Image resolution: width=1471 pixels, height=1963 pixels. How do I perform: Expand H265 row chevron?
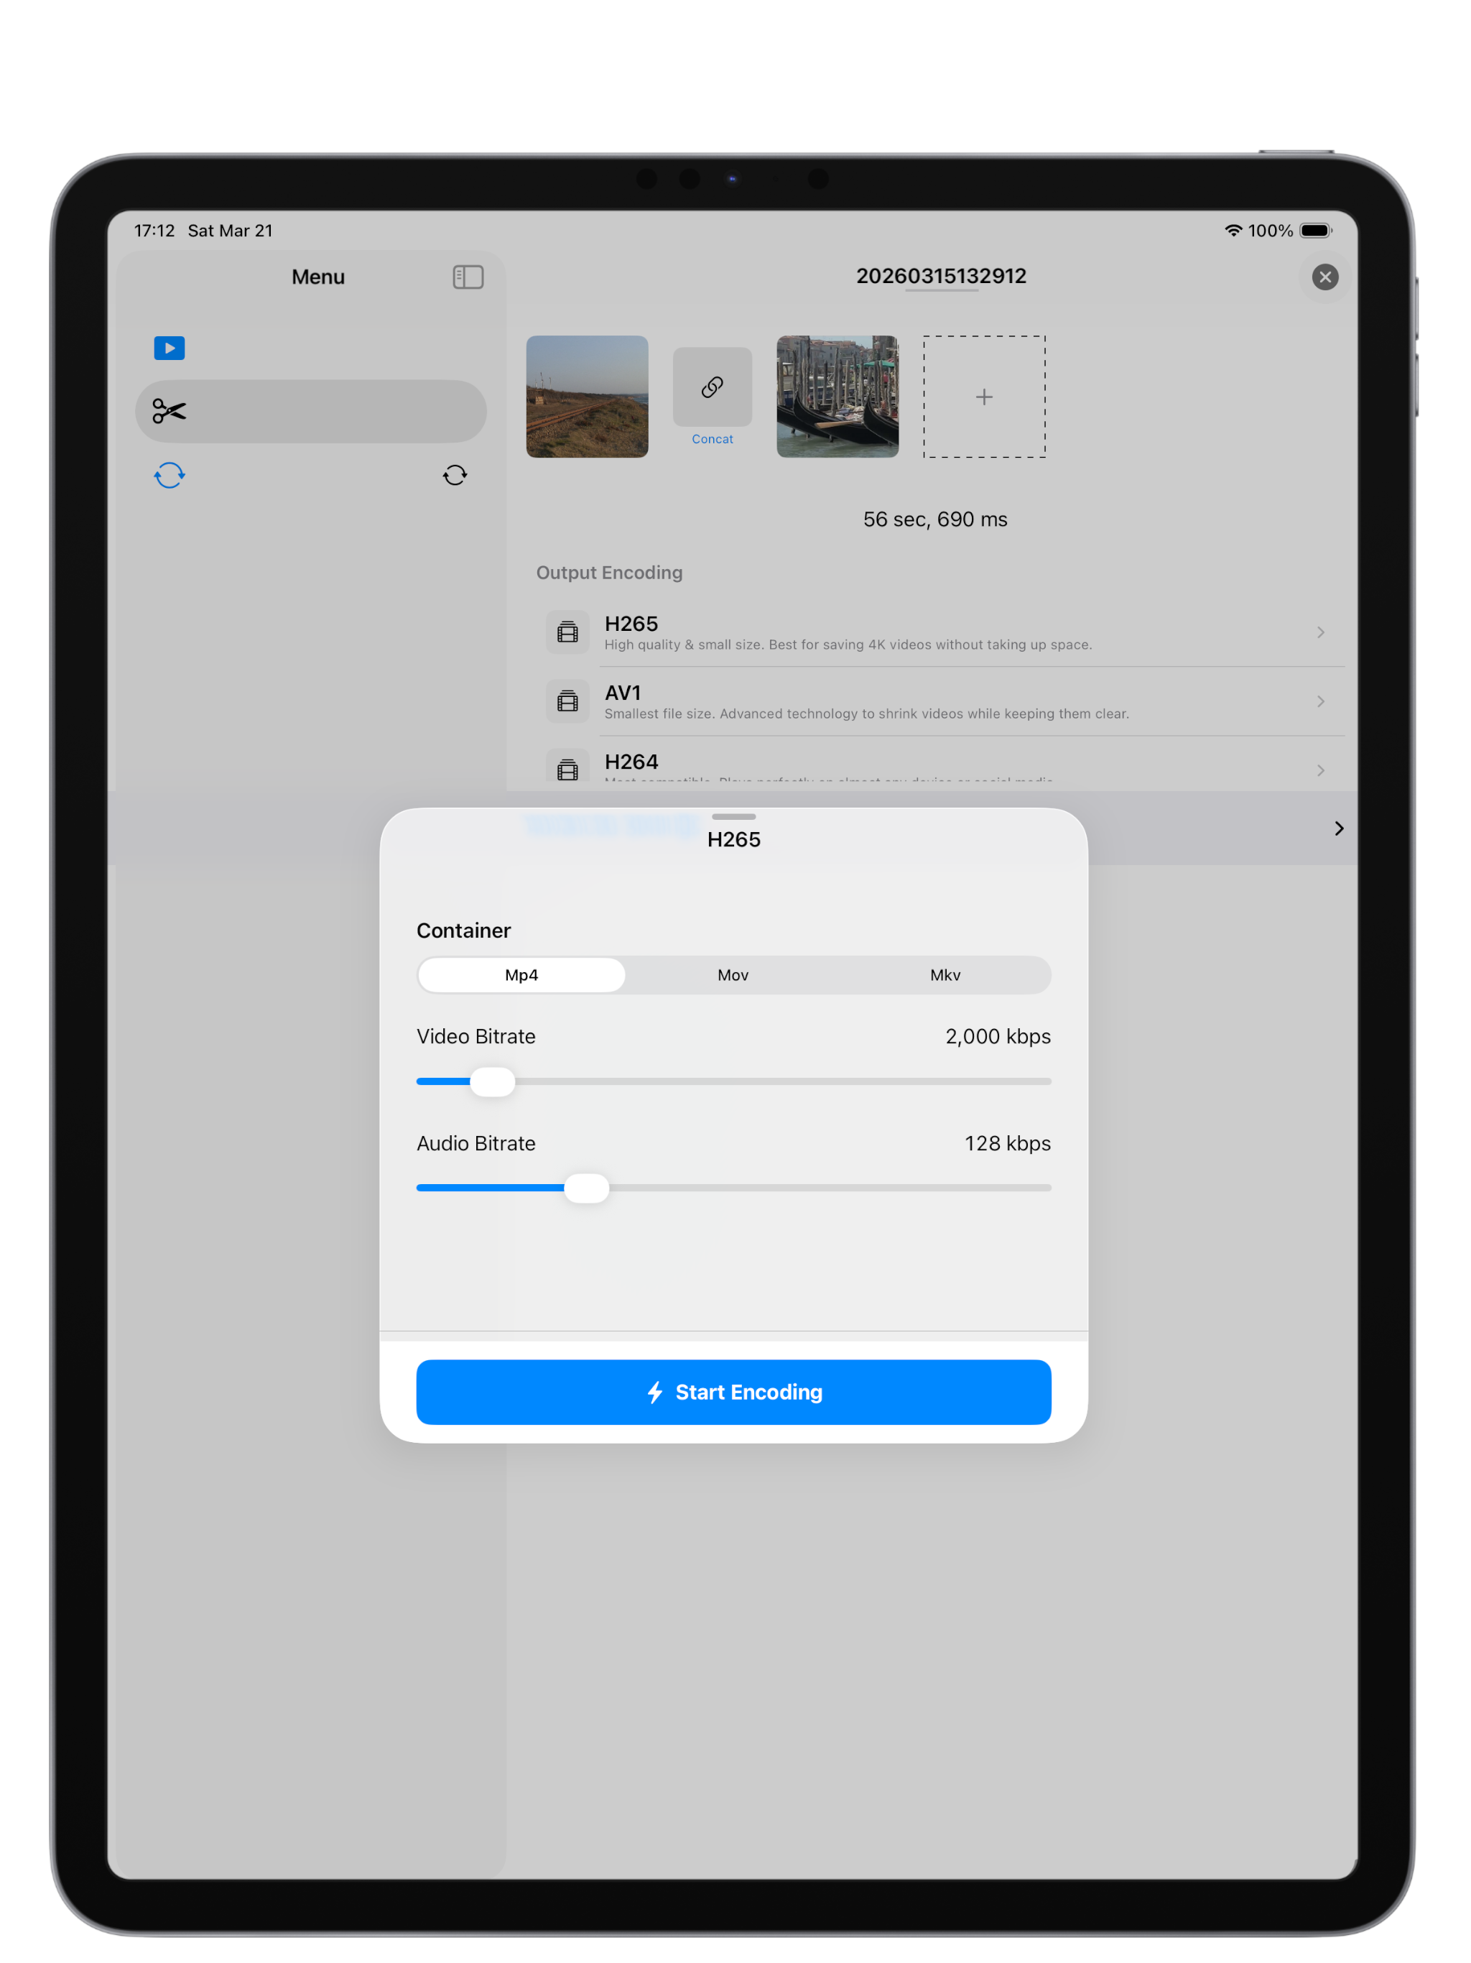[x=1321, y=633]
